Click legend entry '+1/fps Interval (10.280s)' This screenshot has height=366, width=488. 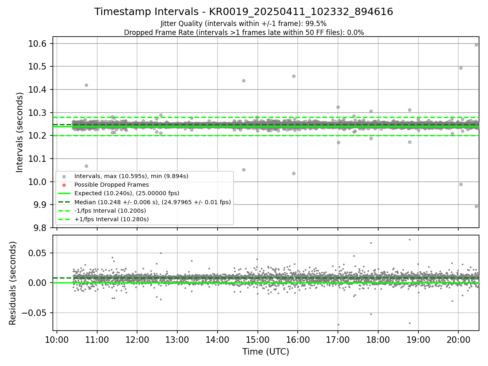111,219
